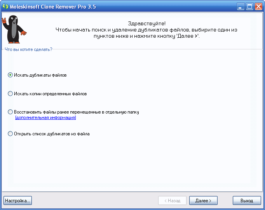265x210 pixels.
Task: Click the '< Назад' back button
Action: (172, 201)
